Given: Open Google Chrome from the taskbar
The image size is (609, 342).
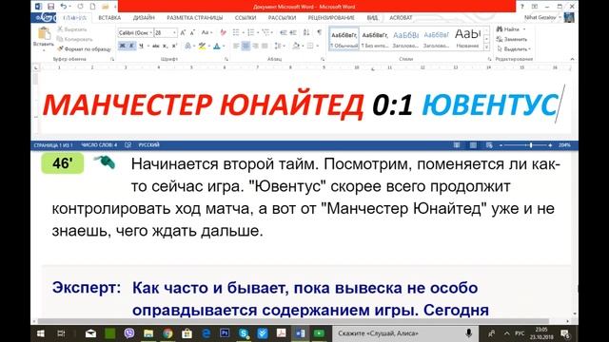Looking at the screenshot, I should [167, 333].
